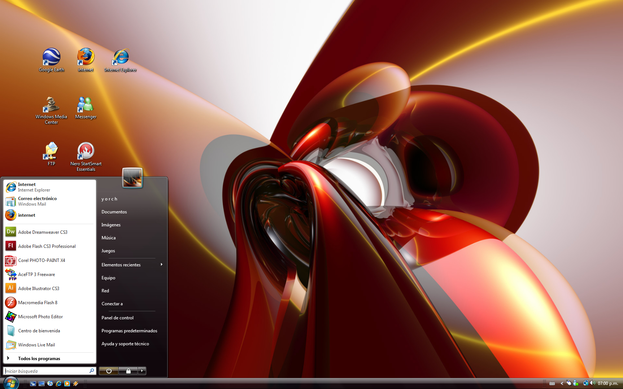This screenshot has width=623, height=389.
Task: Click Switch between windows quick launch icon
Action: 33,383
